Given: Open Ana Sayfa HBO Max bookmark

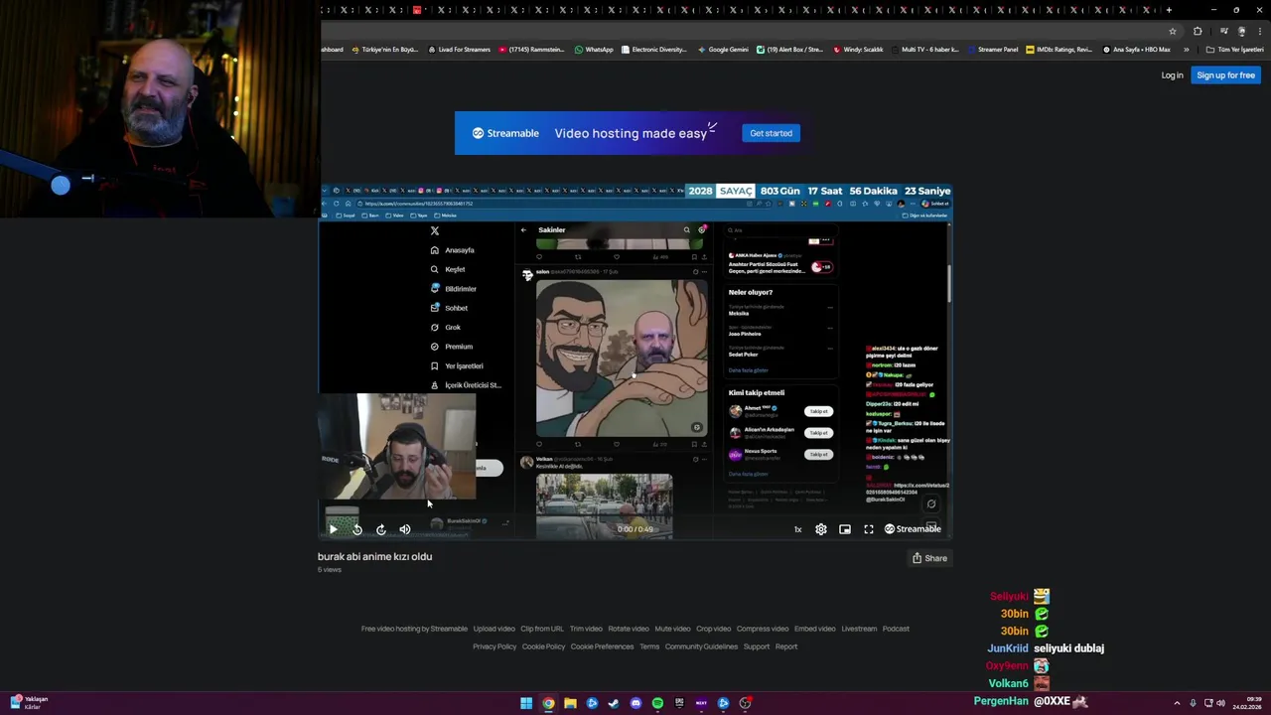Looking at the screenshot, I should pyautogui.click(x=1136, y=50).
